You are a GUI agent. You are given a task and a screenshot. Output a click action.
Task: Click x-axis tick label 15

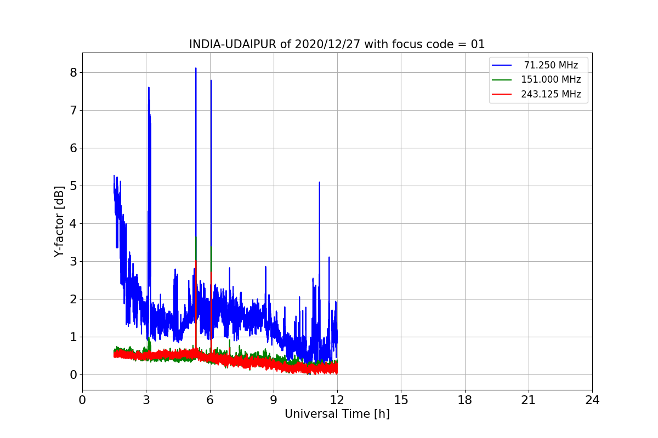(401, 400)
